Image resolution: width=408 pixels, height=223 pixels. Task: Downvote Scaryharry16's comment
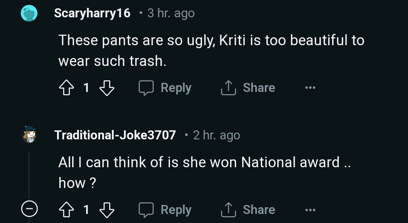(107, 88)
